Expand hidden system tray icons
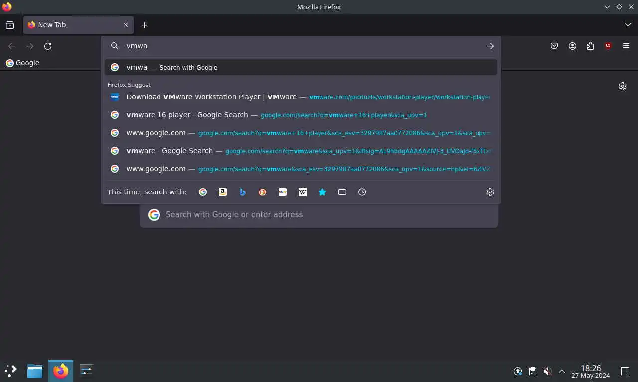Image resolution: width=638 pixels, height=382 pixels. point(562,371)
